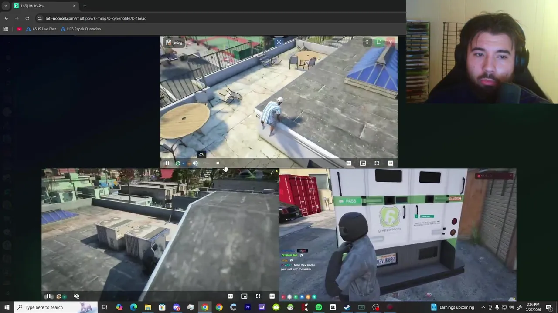View site information icon in address bar

pos(40,18)
